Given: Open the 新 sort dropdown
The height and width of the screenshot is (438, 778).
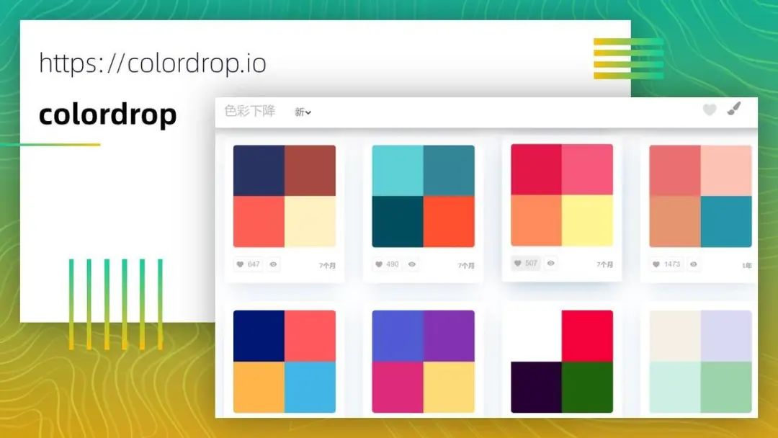Looking at the screenshot, I should click(x=303, y=112).
